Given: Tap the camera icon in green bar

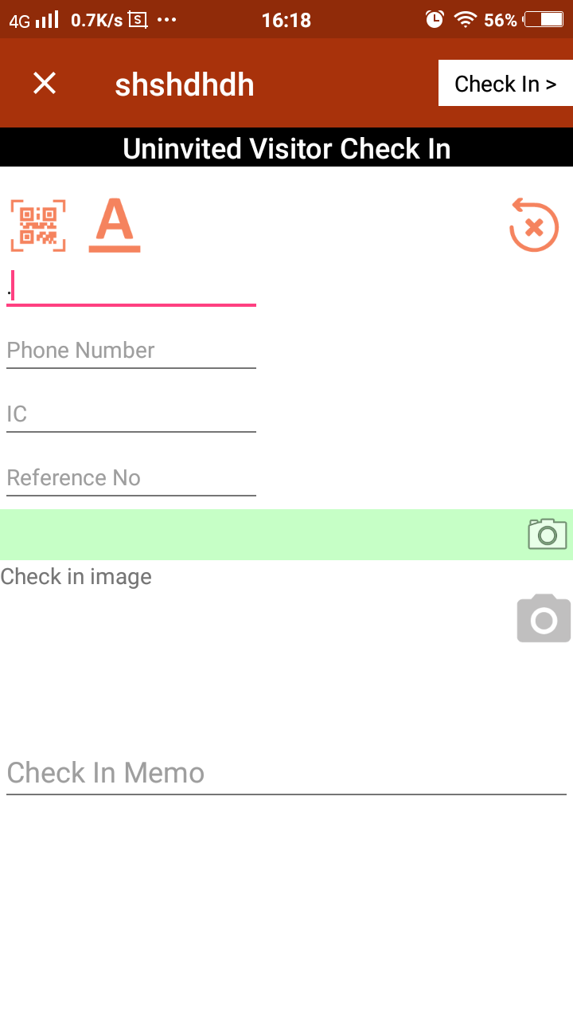Looking at the screenshot, I should [x=548, y=534].
